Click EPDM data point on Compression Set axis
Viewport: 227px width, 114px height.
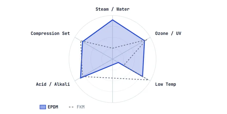(x=82, y=42)
